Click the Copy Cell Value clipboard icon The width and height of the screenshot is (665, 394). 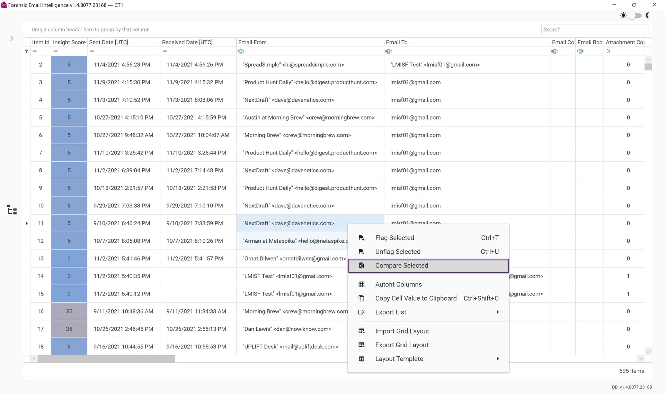tap(361, 298)
